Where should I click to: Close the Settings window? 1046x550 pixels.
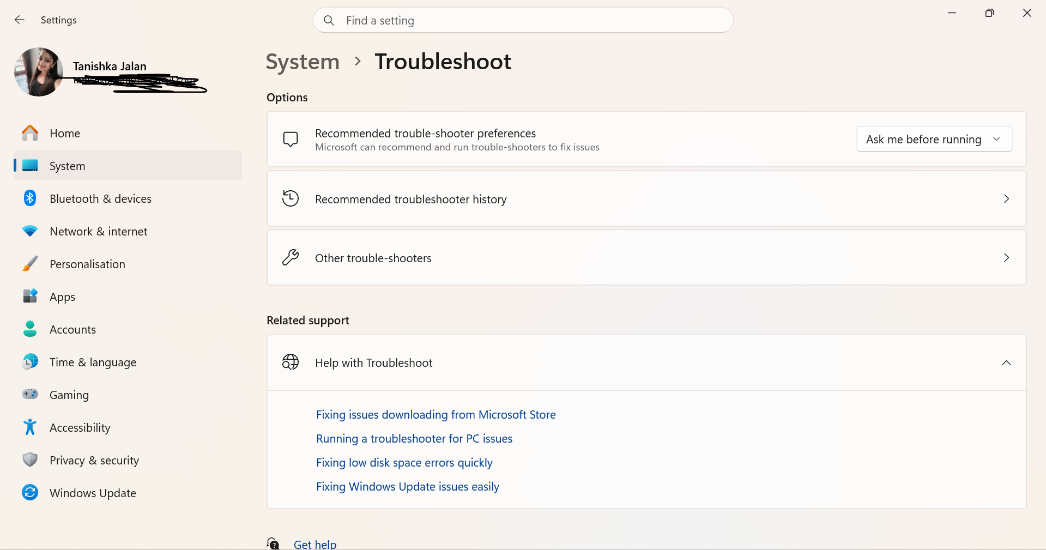(1027, 13)
